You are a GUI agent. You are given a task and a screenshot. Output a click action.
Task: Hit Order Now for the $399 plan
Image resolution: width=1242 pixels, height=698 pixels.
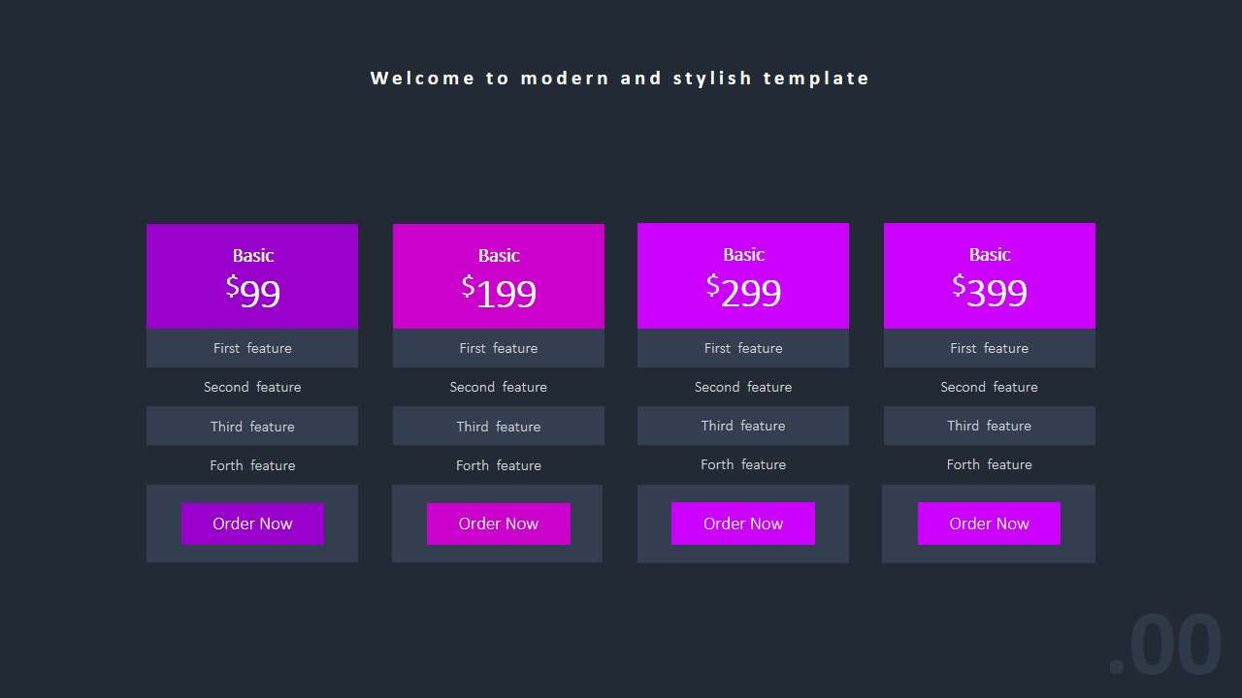(x=989, y=523)
